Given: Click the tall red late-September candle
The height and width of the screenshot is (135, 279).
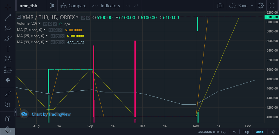Looking at the screenshot, I should 135,79.
